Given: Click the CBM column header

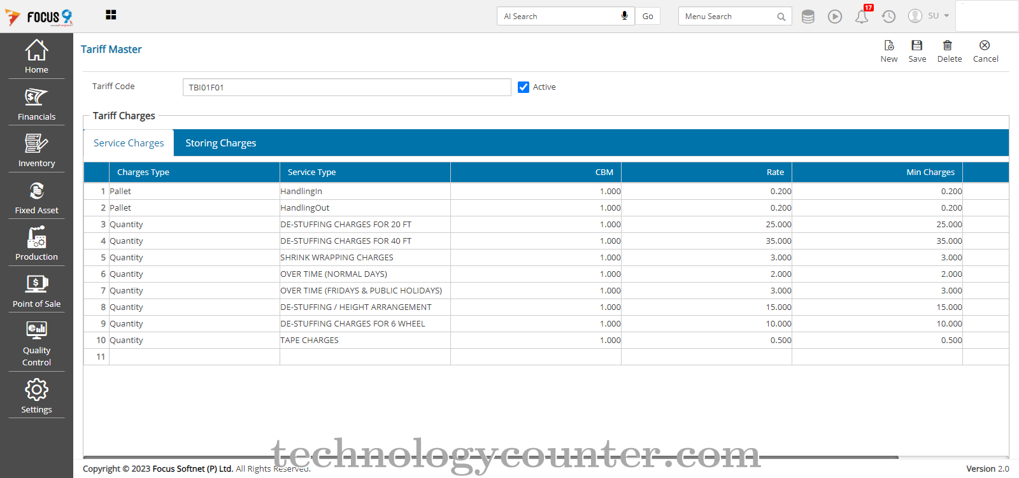Looking at the screenshot, I should [x=536, y=172].
